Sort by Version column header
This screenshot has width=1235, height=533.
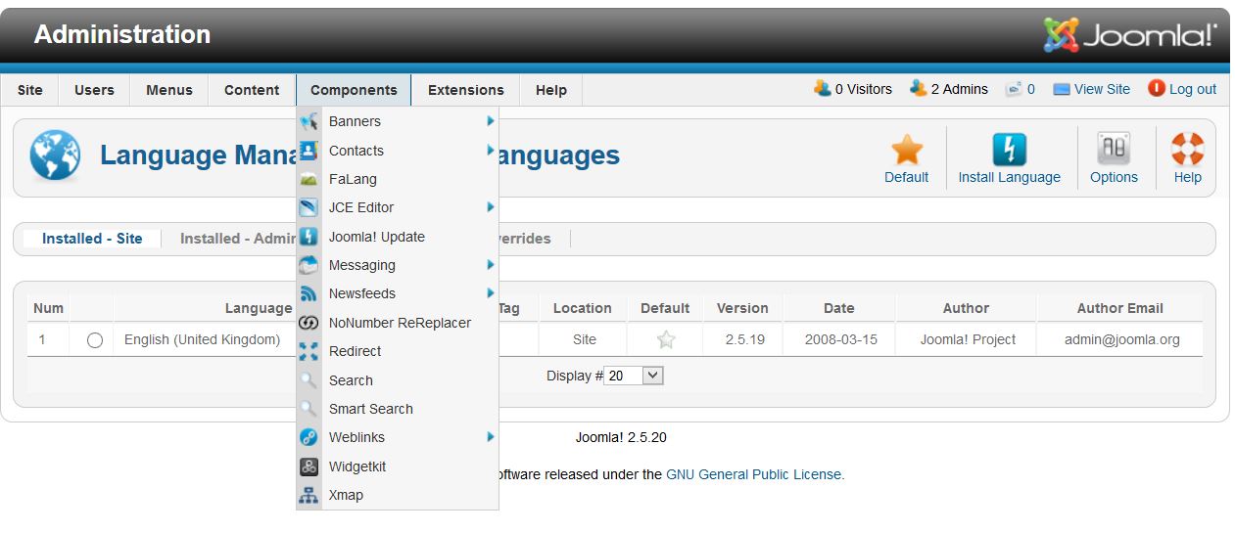742,308
